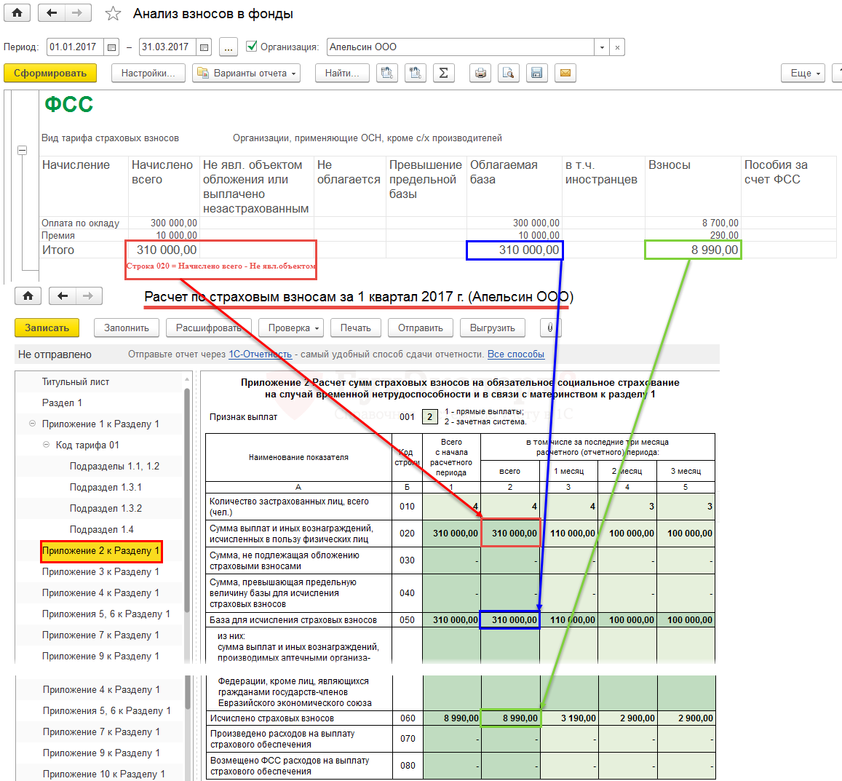The image size is (842, 781).
Task: Click the sum (Σ) toolbar icon
Action: tap(443, 73)
